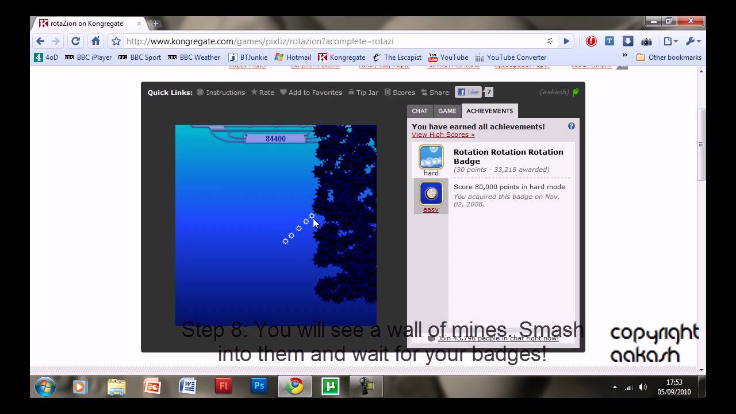Open the Page menu dropdown
The width and height of the screenshot is (736, 414).
tap(670, 41)
